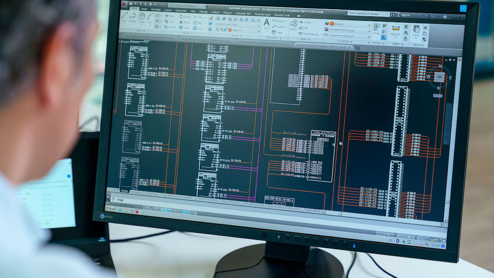
Task: Toggle layer on/off lightbulb icon
Action: coord(218,29)
